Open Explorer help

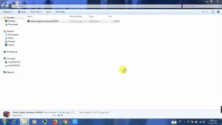coord(218,12)
